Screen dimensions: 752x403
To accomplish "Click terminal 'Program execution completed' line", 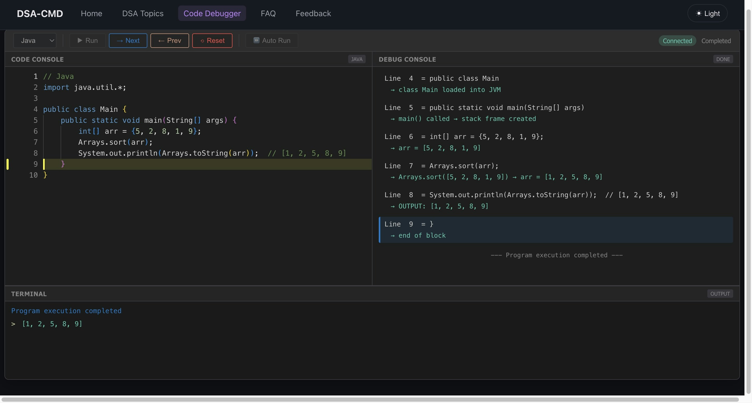I will click(66, 311).
